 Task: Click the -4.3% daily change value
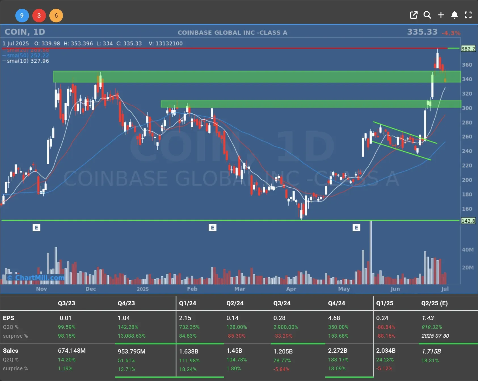[x=451, y=33]
